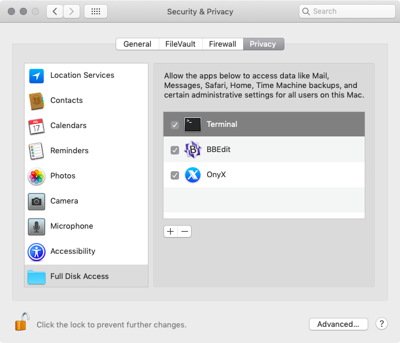Close the Security & Privacy window
Viewport: 400px width, 343px height.
[11, 11]
